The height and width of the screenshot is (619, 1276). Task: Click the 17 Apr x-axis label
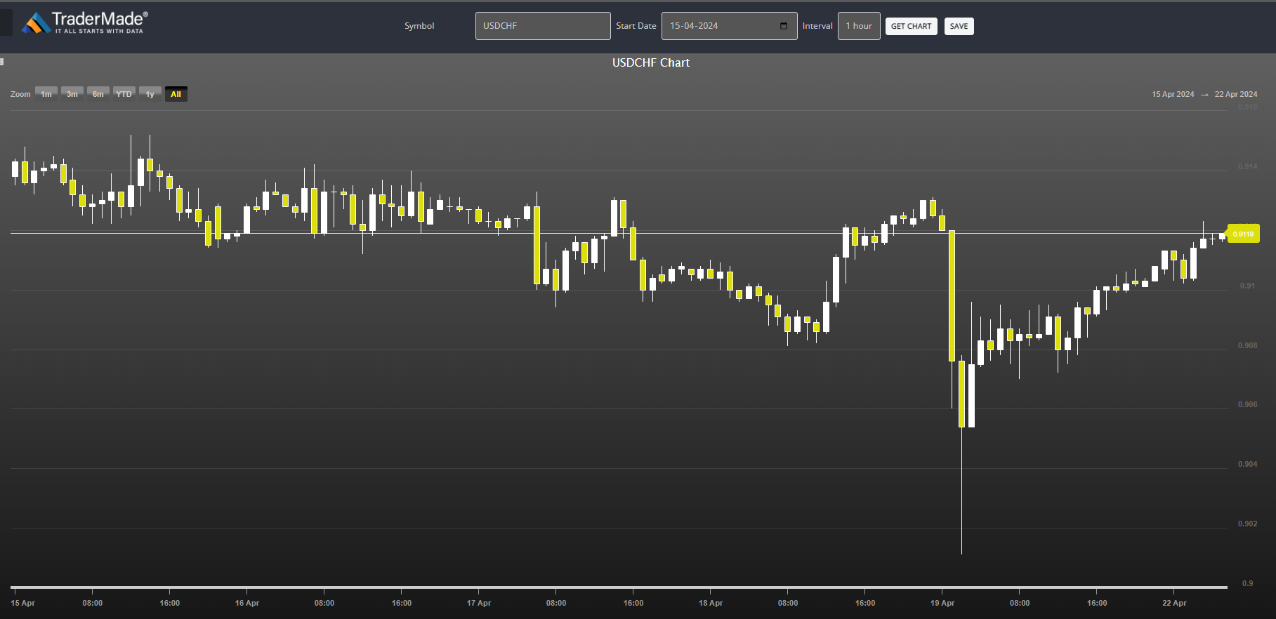click(479, 603)
